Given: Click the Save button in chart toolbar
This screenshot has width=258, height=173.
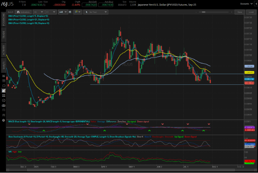Looking at the screenshot, I should pyautogui.click(x=239, y=12).
